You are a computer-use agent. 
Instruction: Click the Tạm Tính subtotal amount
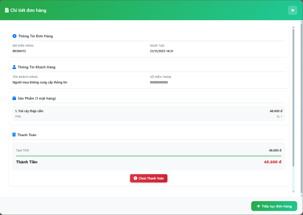click(x=275, y=150)
